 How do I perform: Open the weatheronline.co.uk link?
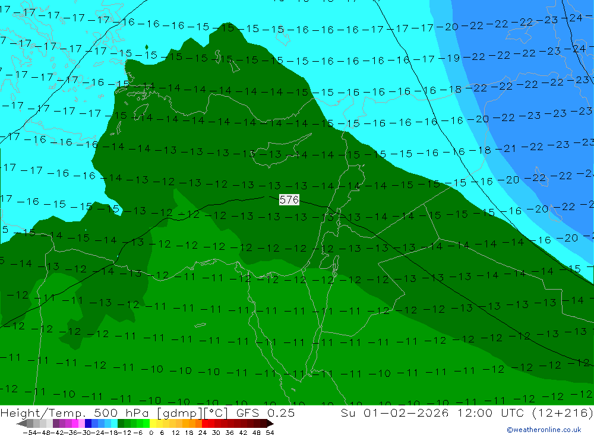tap(544, 430)
